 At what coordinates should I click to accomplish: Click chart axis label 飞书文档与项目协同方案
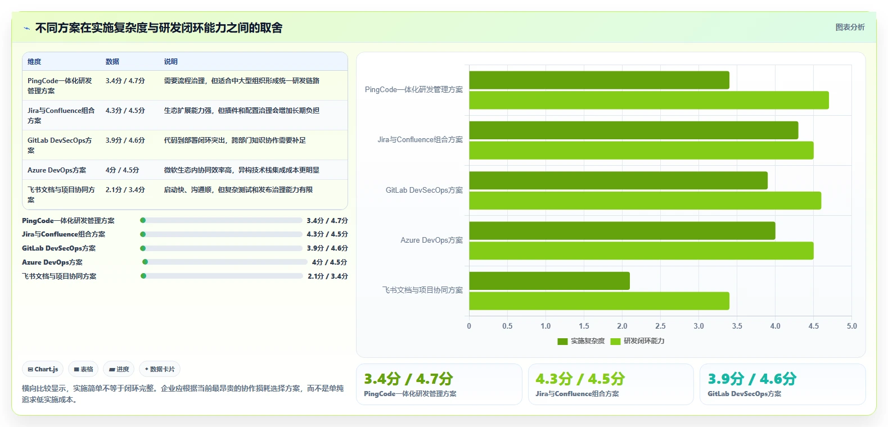(x=422, y=290)
